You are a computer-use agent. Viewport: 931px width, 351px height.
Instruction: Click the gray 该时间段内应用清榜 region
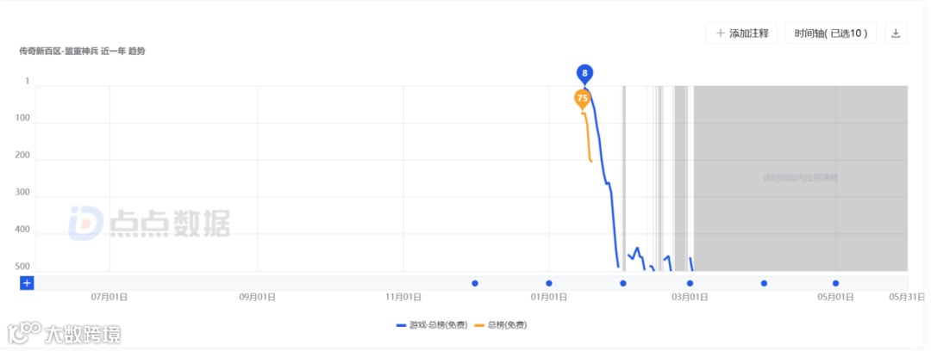[800, 178]
